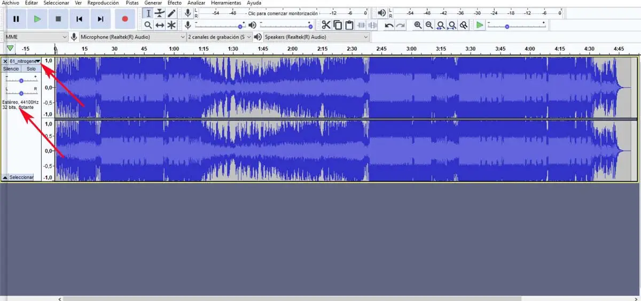Screen dimensions: 641x301
Task: Cut selection with the scissors icon
Action: click(326, 25)
